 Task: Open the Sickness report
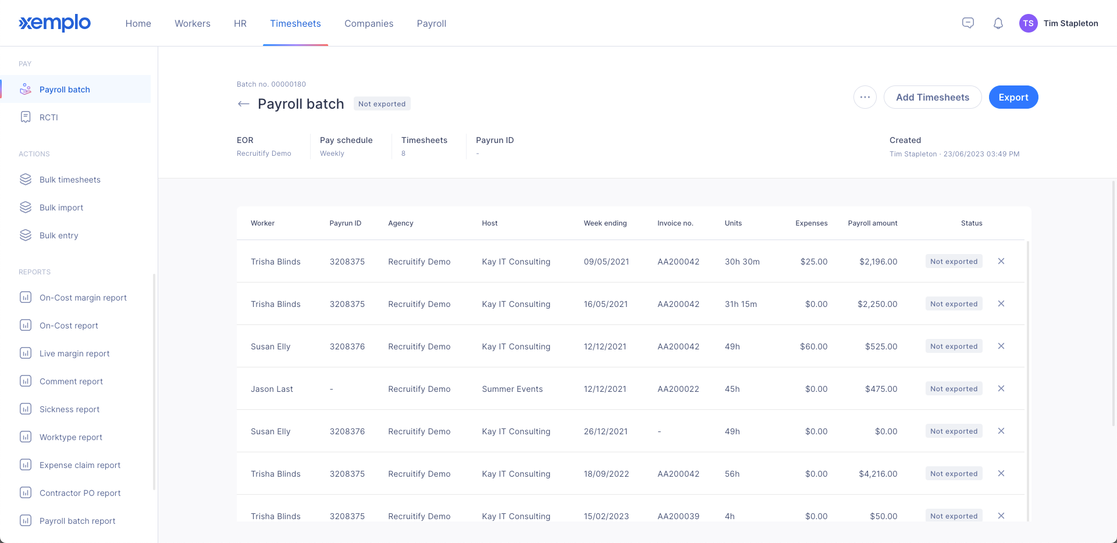pos(69,409)
